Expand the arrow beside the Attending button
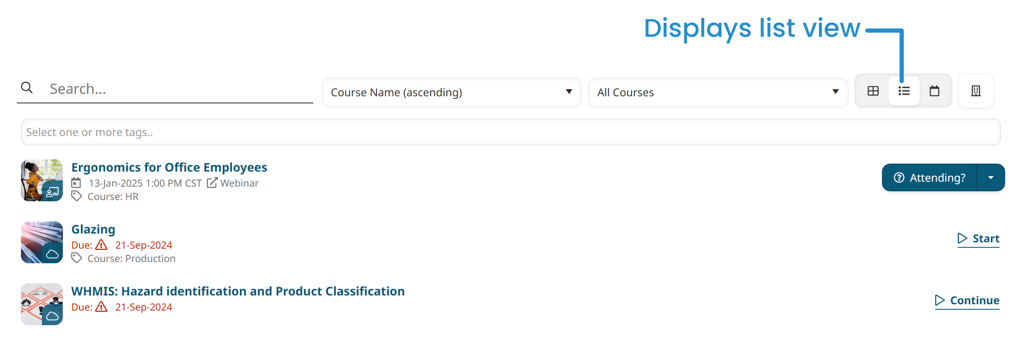The width and height of the screenshot is (1016, 339). point(991,177)
